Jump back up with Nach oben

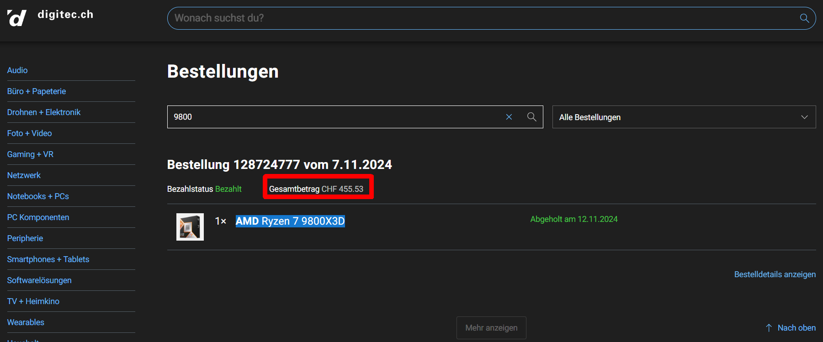pyautogui.click(x=791, y=328)
